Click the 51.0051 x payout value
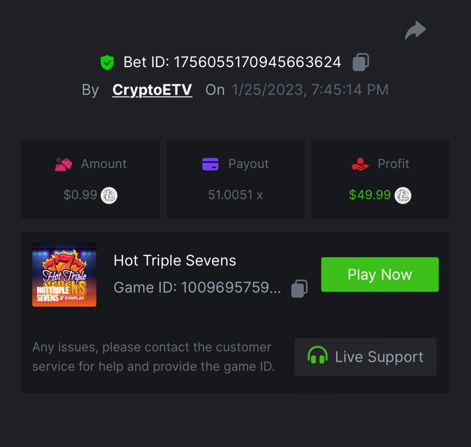471x447 pixels. point(235,195)
